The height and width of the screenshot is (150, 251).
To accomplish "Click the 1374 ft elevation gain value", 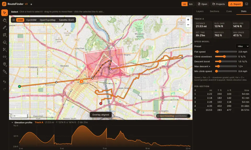I will click(219, 26).
